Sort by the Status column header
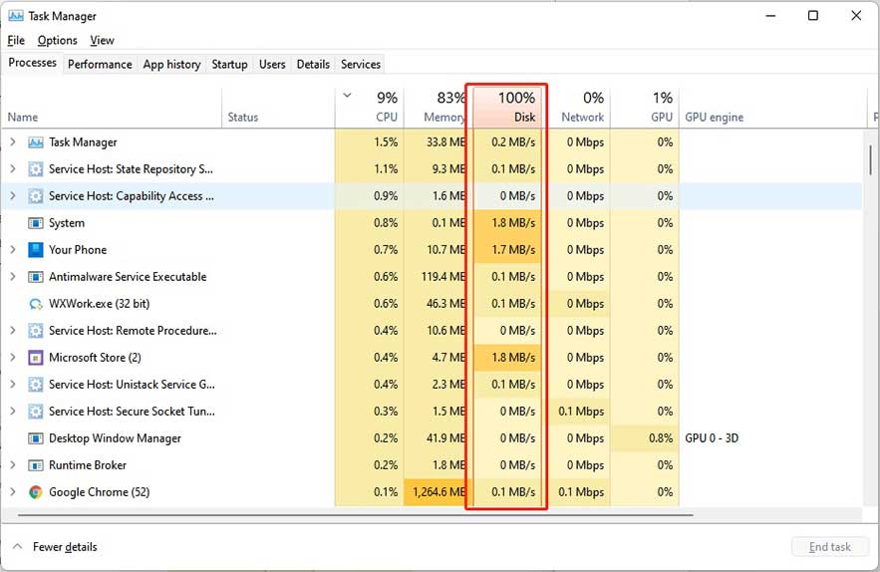The width and height of the screenshot is (880, 572). 278,108
